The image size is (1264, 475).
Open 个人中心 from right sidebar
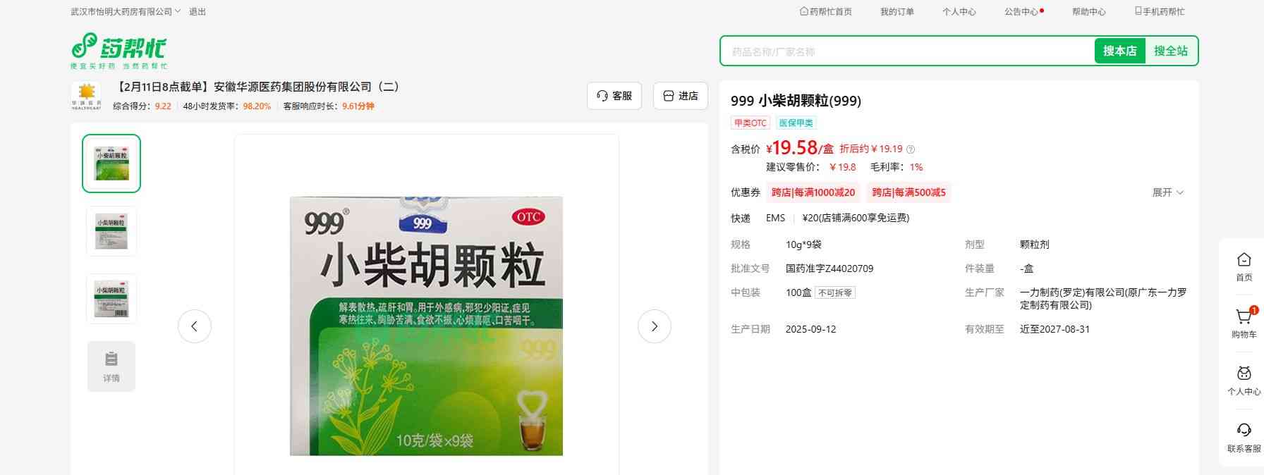coord(1244,380)
